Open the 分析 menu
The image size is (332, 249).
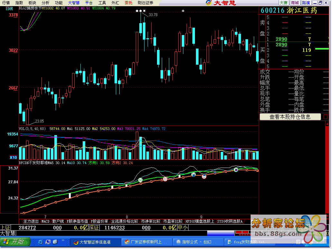45,3
